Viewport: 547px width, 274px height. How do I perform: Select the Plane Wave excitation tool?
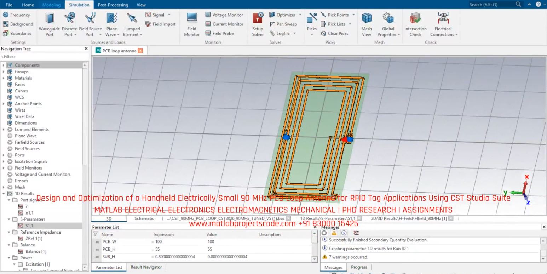coord(111,24)
